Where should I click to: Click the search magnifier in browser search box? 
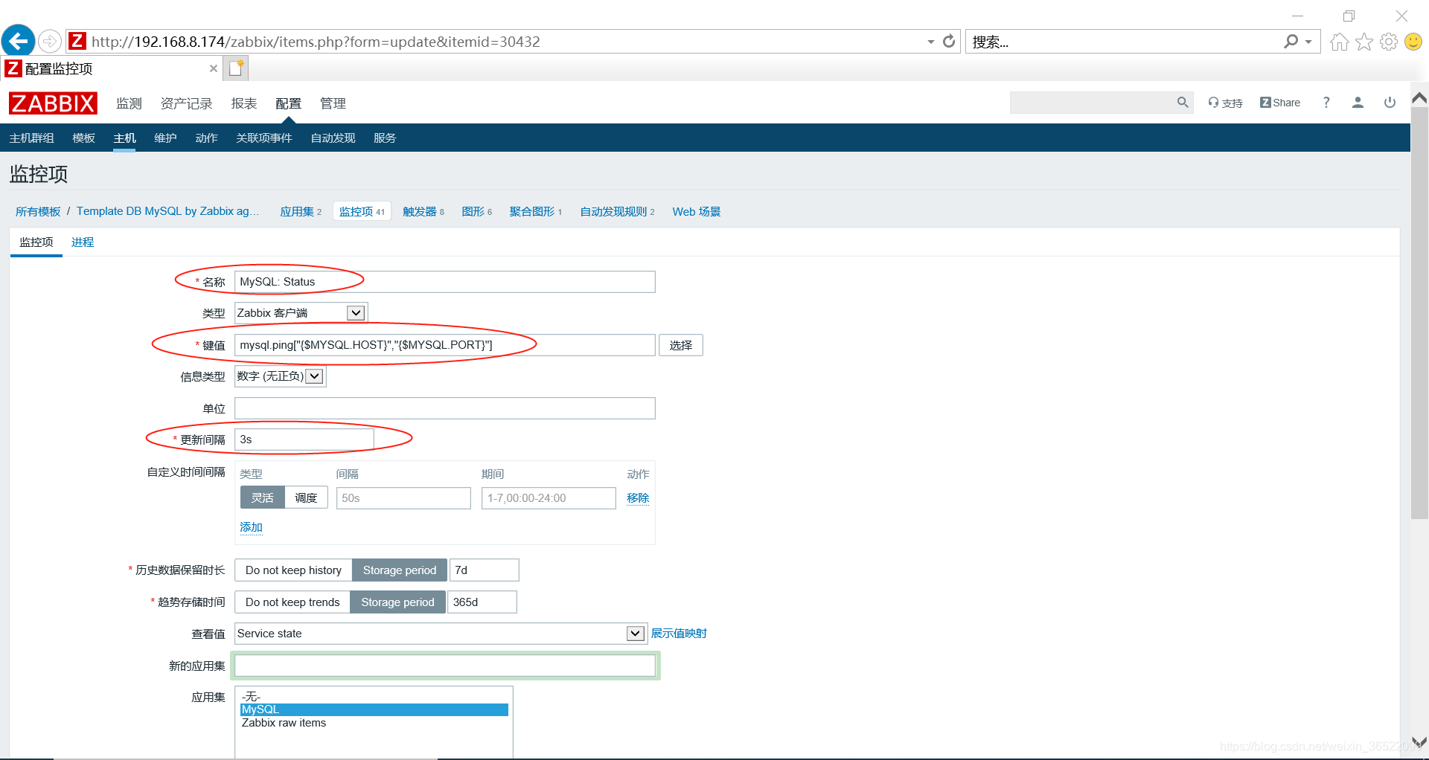click(1291, 42)
